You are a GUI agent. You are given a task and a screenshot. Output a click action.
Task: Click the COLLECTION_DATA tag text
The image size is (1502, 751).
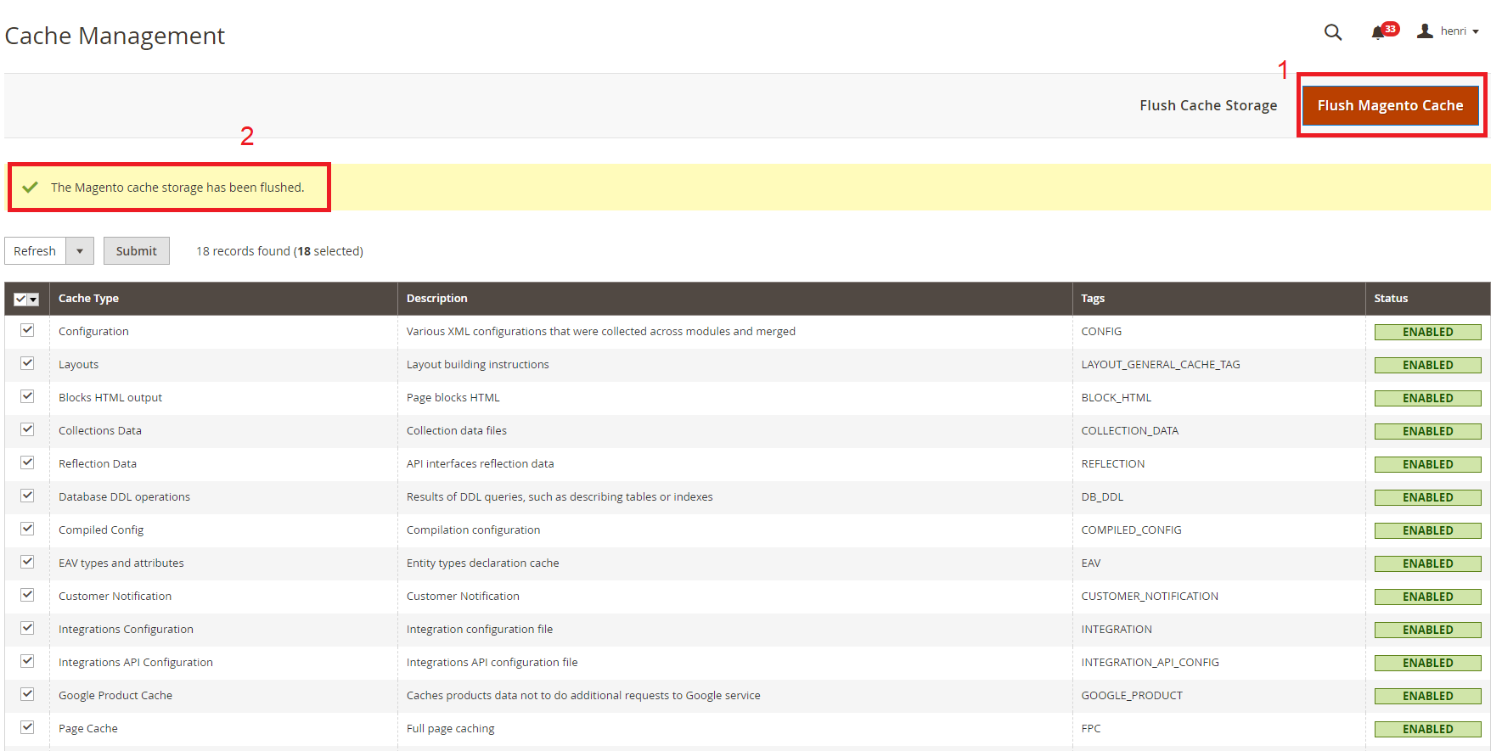tap(1130, 431)
